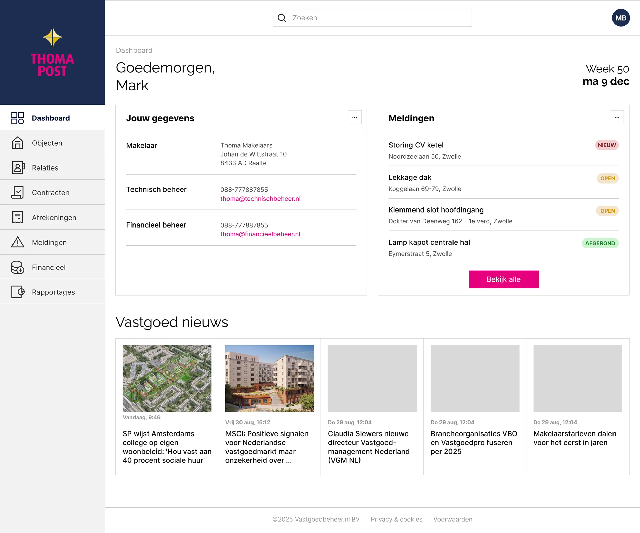Open the Jouw gegevens options menu
Image resolution: width=640 pixels, height=533 pixels.
click(x=354, y=118)
